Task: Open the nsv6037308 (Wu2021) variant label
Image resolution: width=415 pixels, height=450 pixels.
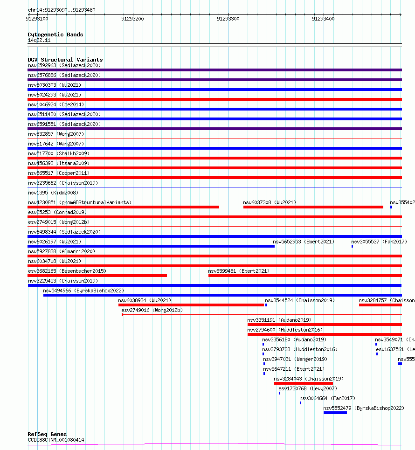Action: click(x=270, y=202)
